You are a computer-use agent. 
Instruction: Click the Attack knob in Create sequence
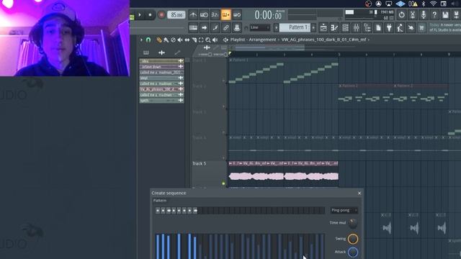point(353,252)
